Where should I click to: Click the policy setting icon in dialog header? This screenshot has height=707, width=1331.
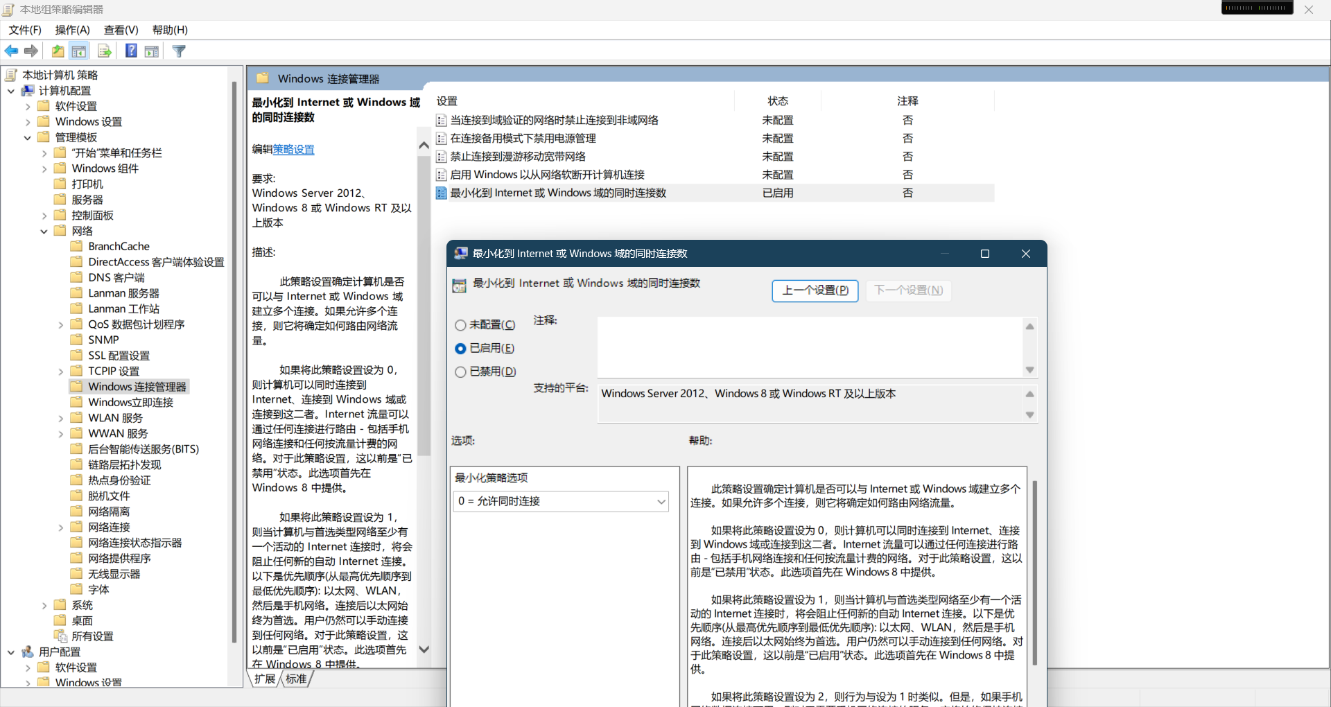(x=460, y=286)
